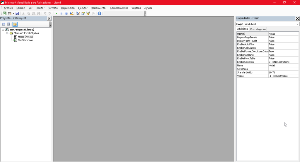Screen dimensions: 300x162
Task: Close the Proyecto - VBAProject panel
Action: point(49,18)
